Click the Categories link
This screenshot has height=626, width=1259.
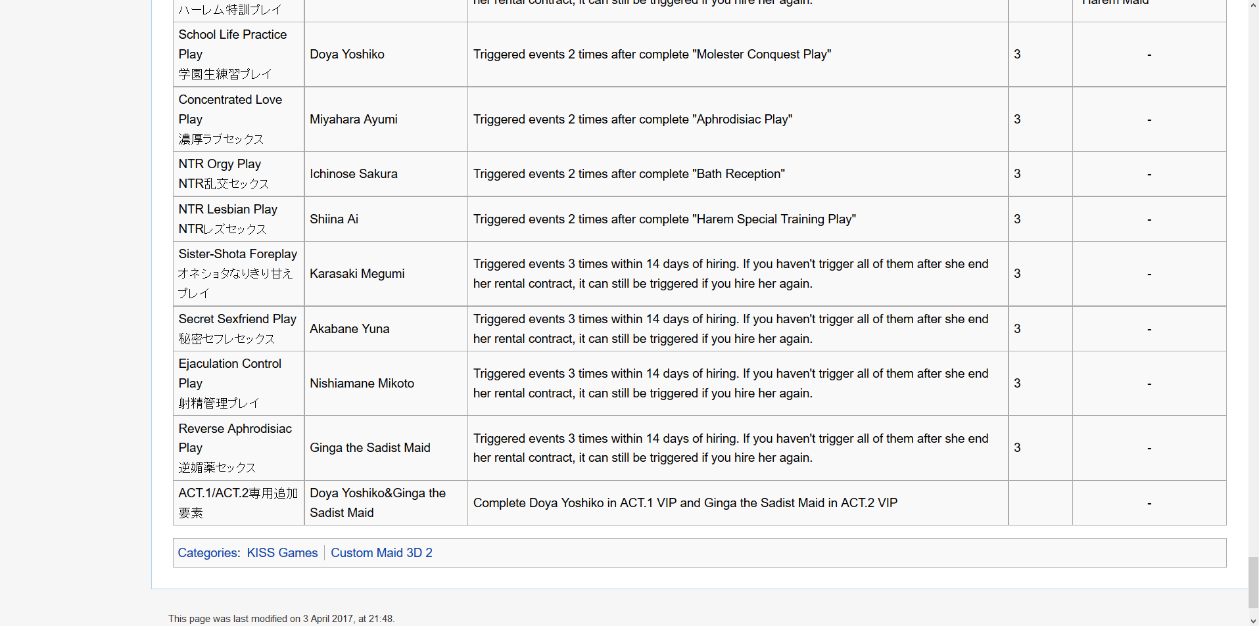[208, 553]
